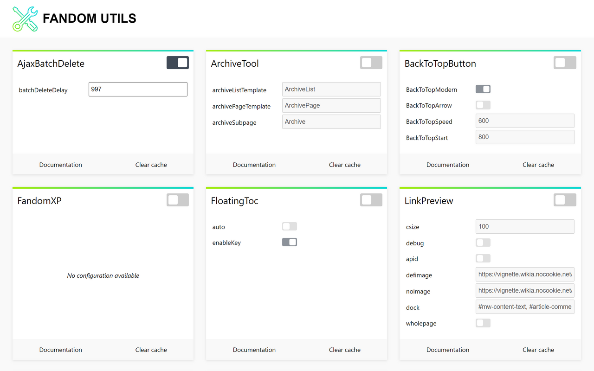Click the BackToTopModern label

pos(432,90)
